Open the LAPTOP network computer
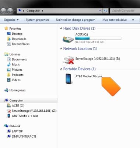Screen dimensions: 140x148 click(17, 131)
